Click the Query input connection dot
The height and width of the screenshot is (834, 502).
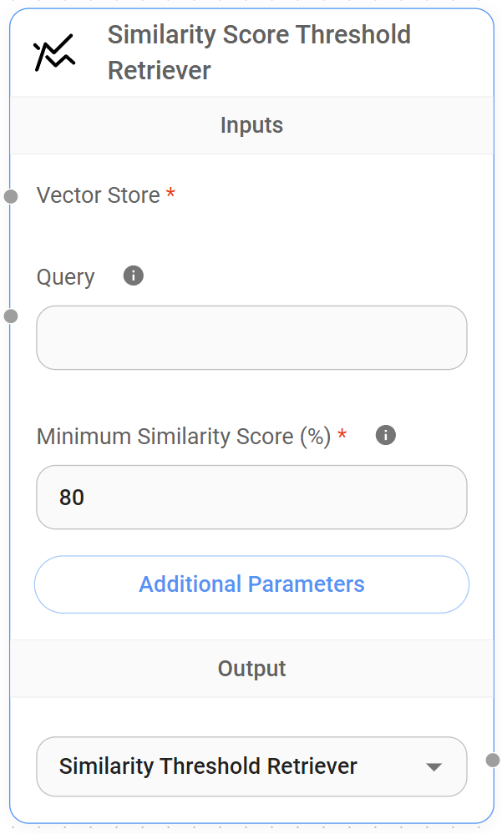(10, 316)
